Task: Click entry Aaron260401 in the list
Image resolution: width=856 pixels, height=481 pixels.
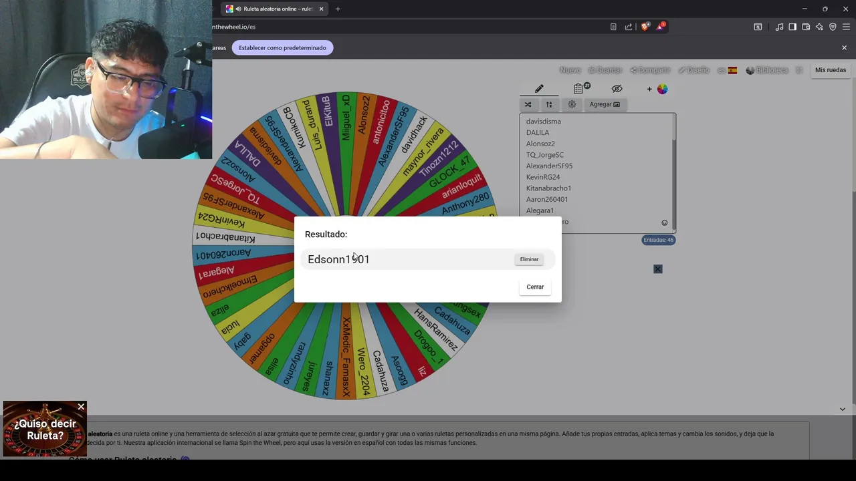Action: click(547, 199)
